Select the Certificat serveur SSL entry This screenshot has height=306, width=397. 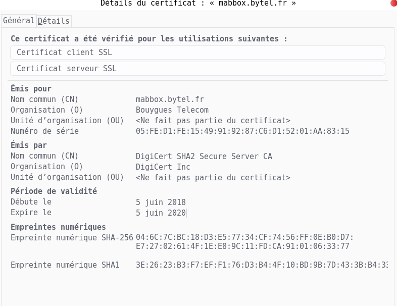tap(197, 69)
